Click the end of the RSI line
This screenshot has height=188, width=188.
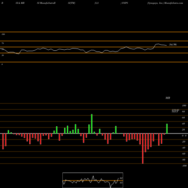click(167, 45)
